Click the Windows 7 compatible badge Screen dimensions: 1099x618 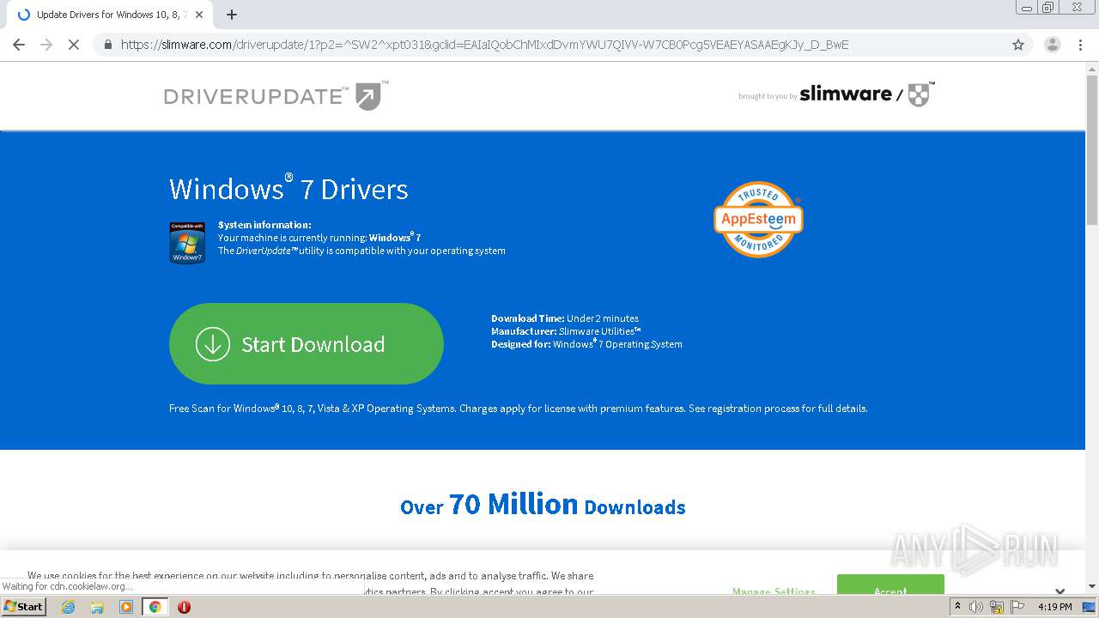[187, 242]
